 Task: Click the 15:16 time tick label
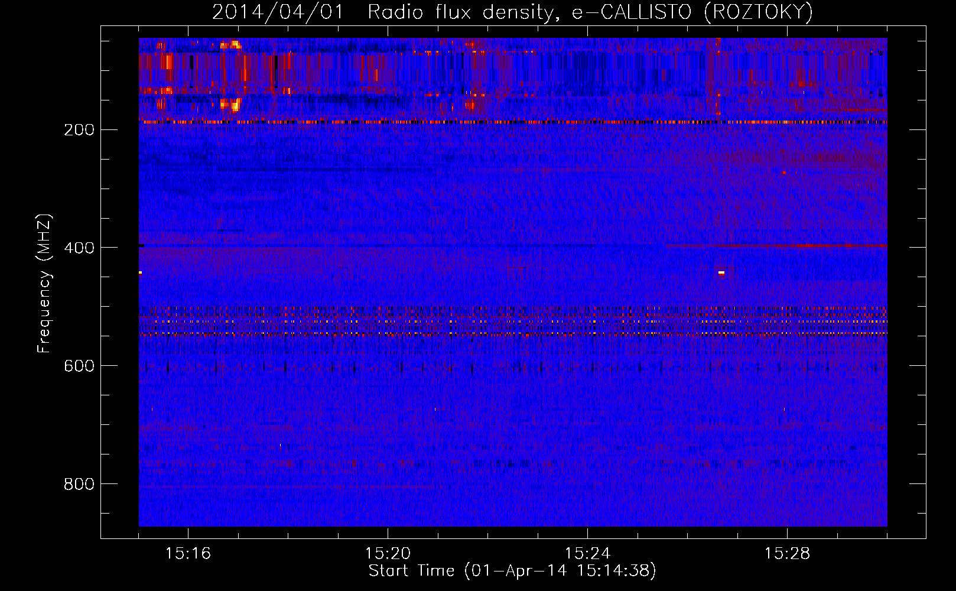[x=188, y=554]
